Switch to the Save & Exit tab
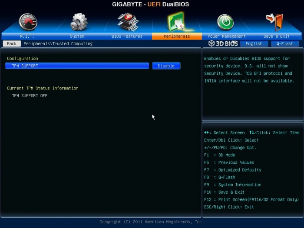This screenshot has height=228, width=304. (277, 36)
